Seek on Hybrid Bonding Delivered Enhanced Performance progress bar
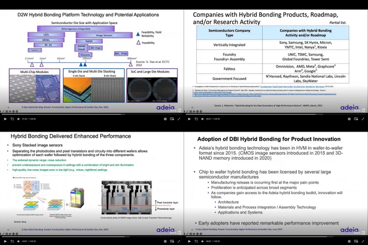The image size is (368, 245). pyautogui.click(x=92, y=236)
